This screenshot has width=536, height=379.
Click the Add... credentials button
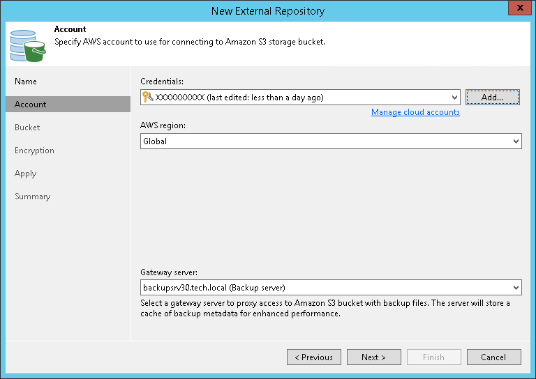pyautogui.click(x=492, y=98)
